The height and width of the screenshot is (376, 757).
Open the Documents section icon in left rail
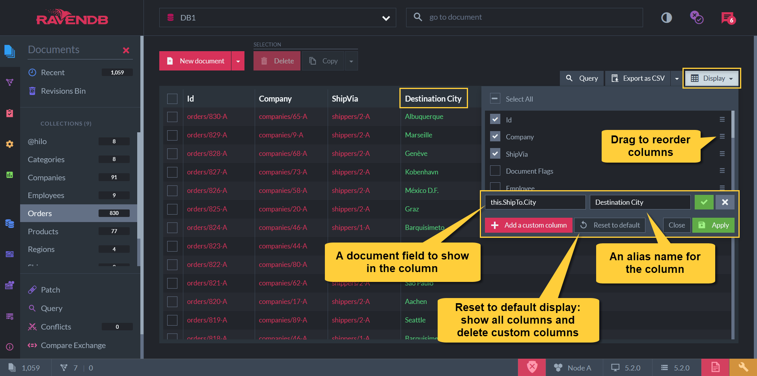point(9,51)
